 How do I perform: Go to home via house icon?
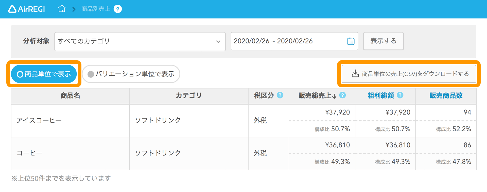click(62, 9)
